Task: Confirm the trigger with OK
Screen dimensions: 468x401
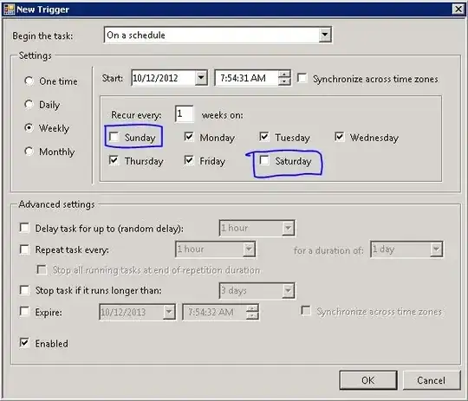Action: (368, 380)
